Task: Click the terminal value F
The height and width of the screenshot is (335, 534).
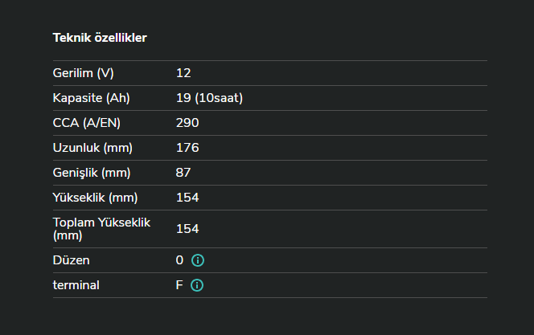Action: point(179,285)
